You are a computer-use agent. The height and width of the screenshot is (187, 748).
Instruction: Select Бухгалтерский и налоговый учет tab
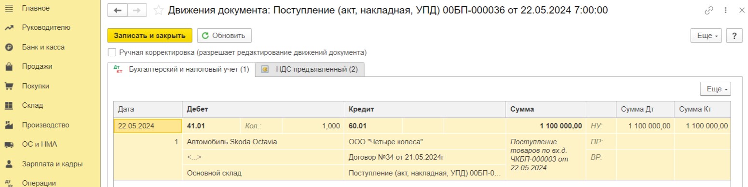click(181, 69)
